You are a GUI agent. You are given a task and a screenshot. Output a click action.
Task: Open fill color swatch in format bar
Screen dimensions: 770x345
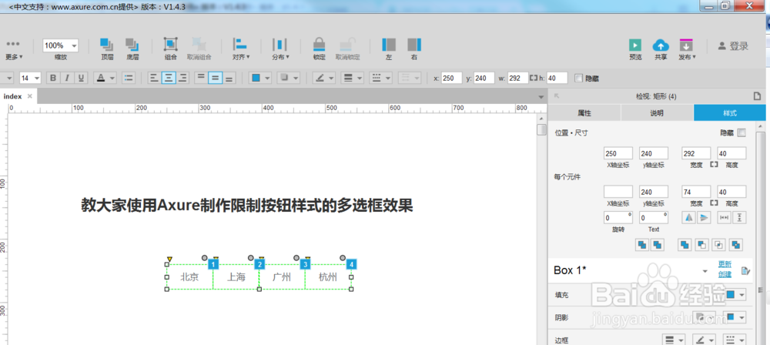pyautogui.click(x=256, y=78)
